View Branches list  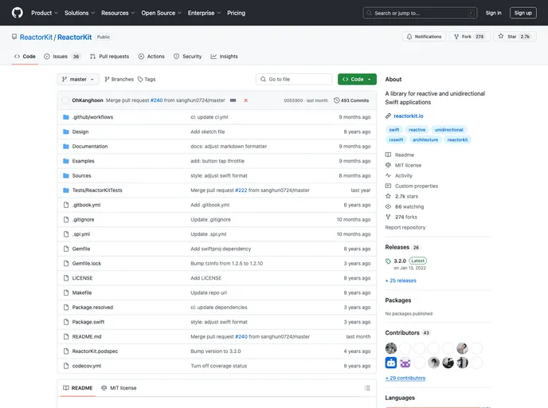119,80
